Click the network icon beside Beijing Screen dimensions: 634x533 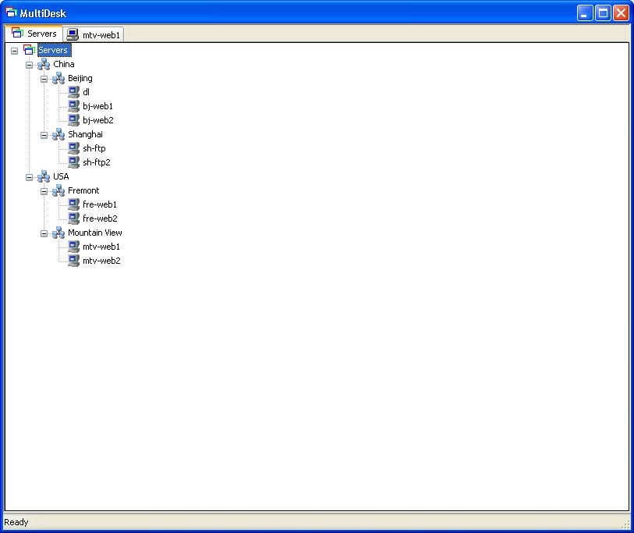[x=58, y=78]
